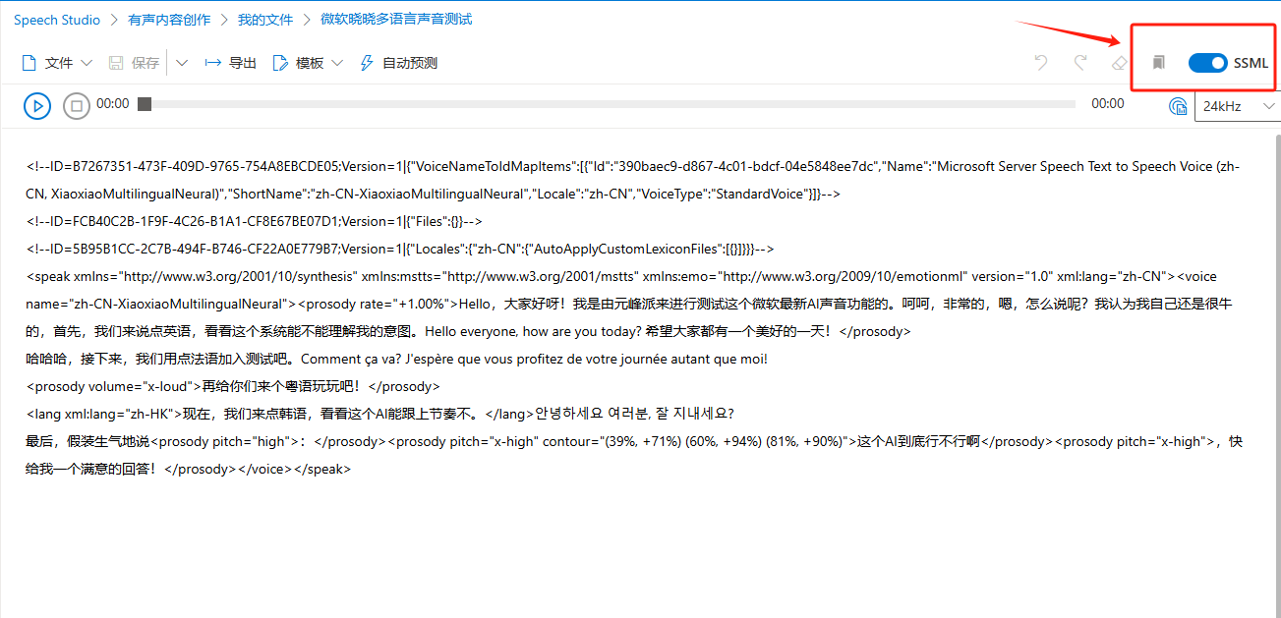Viewport: 1281px width, 618px height.
Task: Click the lang xml:lang="zh-HK" tag
Action: 104,414
